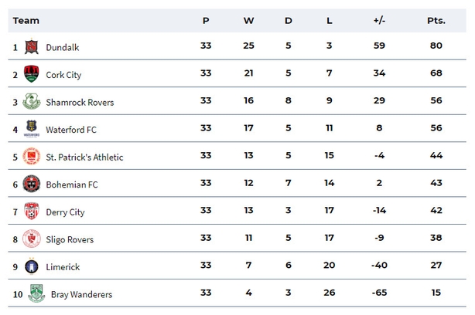Open the Waterford FC crest
The image size is (475, 315).
(x=32, y=128)
